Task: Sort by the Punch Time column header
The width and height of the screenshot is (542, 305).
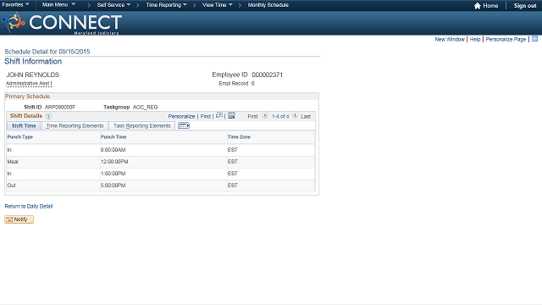Action: [x=113, y=137]
